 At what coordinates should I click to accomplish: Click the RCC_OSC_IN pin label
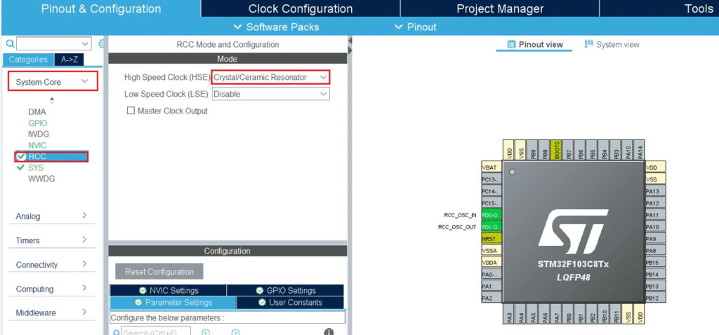click(x=460, y=215)
